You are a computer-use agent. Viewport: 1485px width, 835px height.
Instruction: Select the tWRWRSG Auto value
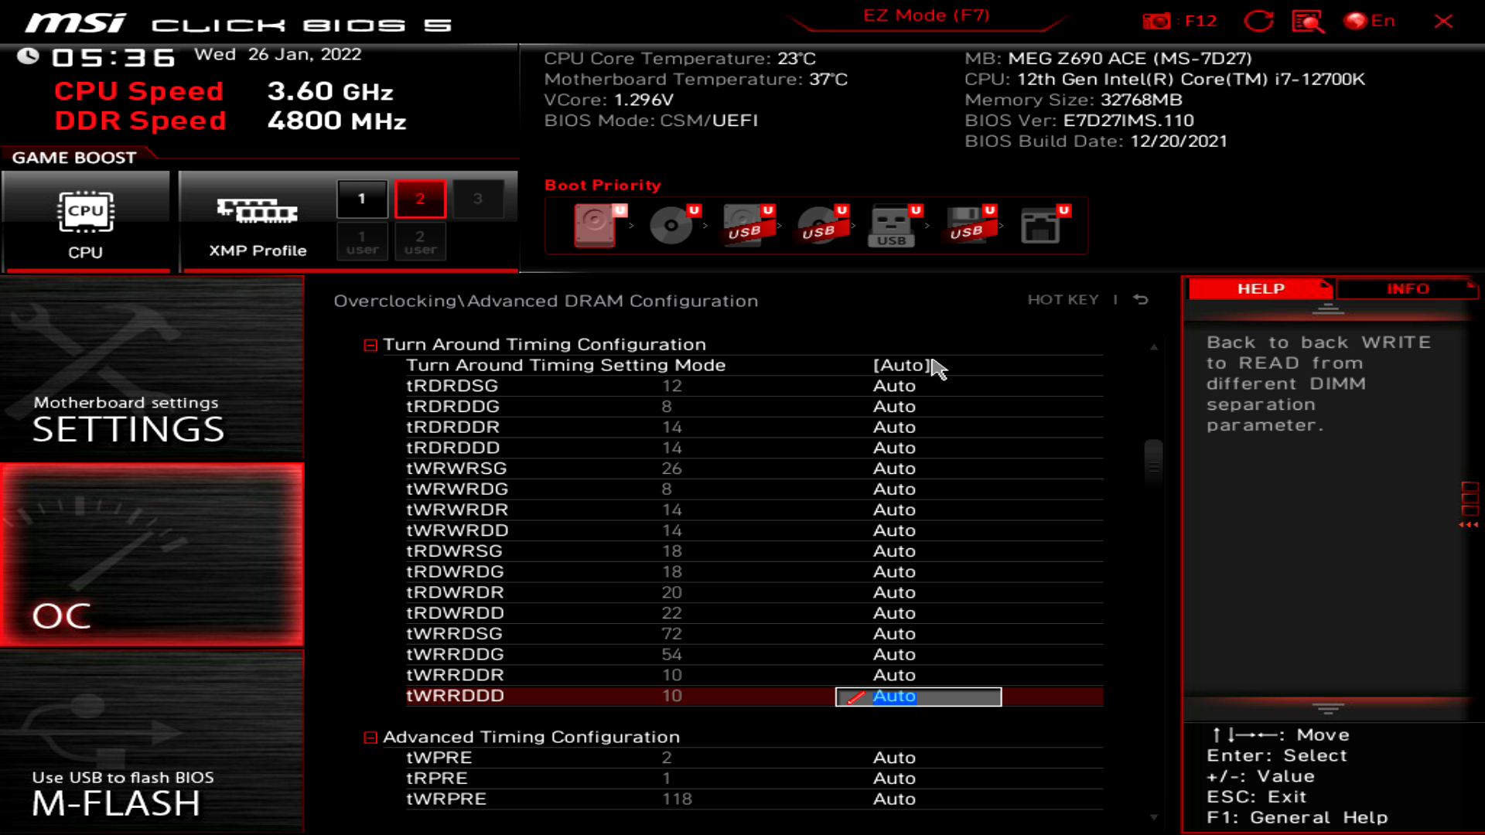894,469
